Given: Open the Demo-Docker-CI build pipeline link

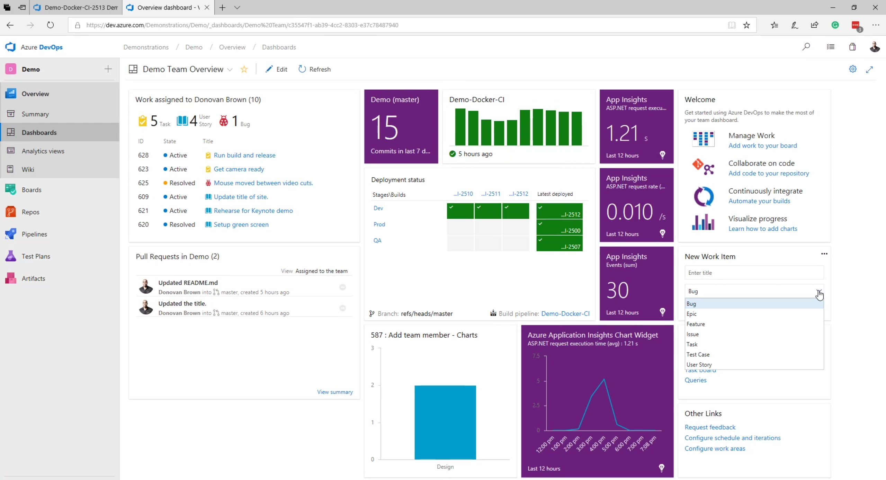Looking at the screenshot, I should (x=565, y=313).
